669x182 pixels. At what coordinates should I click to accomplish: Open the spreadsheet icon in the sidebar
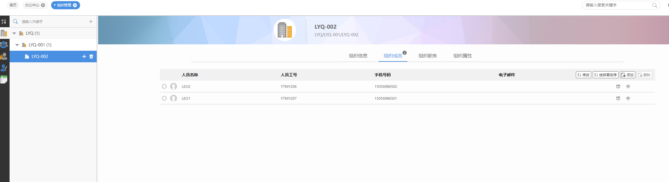tap(4, 79)
